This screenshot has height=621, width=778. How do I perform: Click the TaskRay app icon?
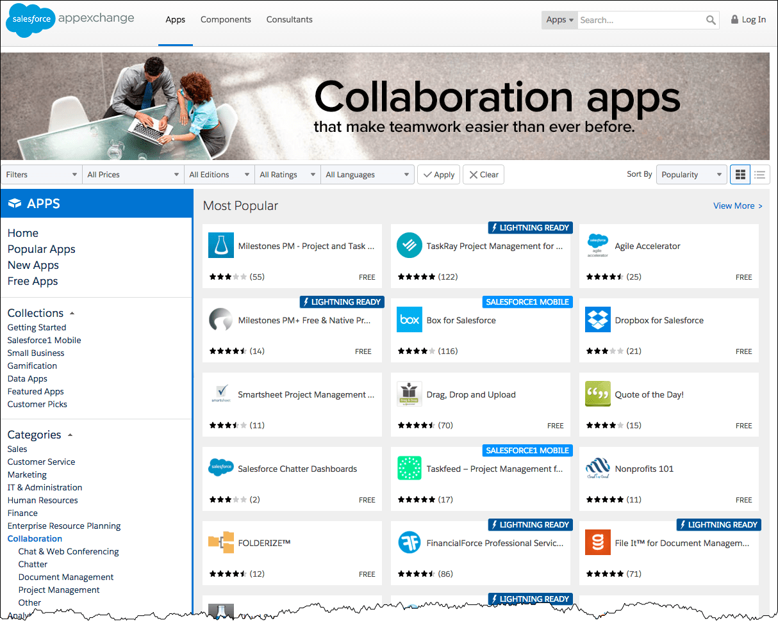click(410, 246)
